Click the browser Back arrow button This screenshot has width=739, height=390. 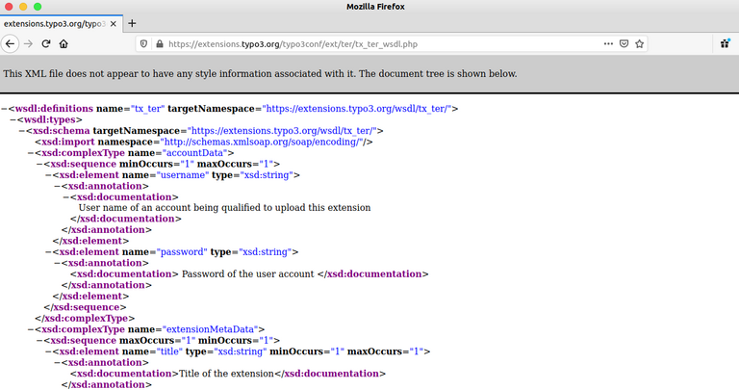coord(10,43)
